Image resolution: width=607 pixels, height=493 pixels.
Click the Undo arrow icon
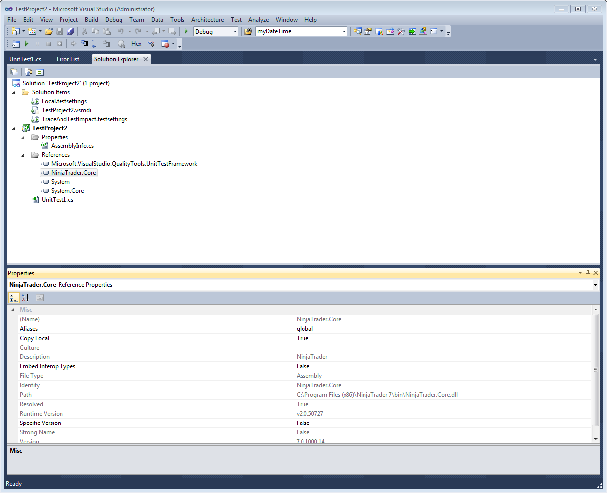[121, 31]
